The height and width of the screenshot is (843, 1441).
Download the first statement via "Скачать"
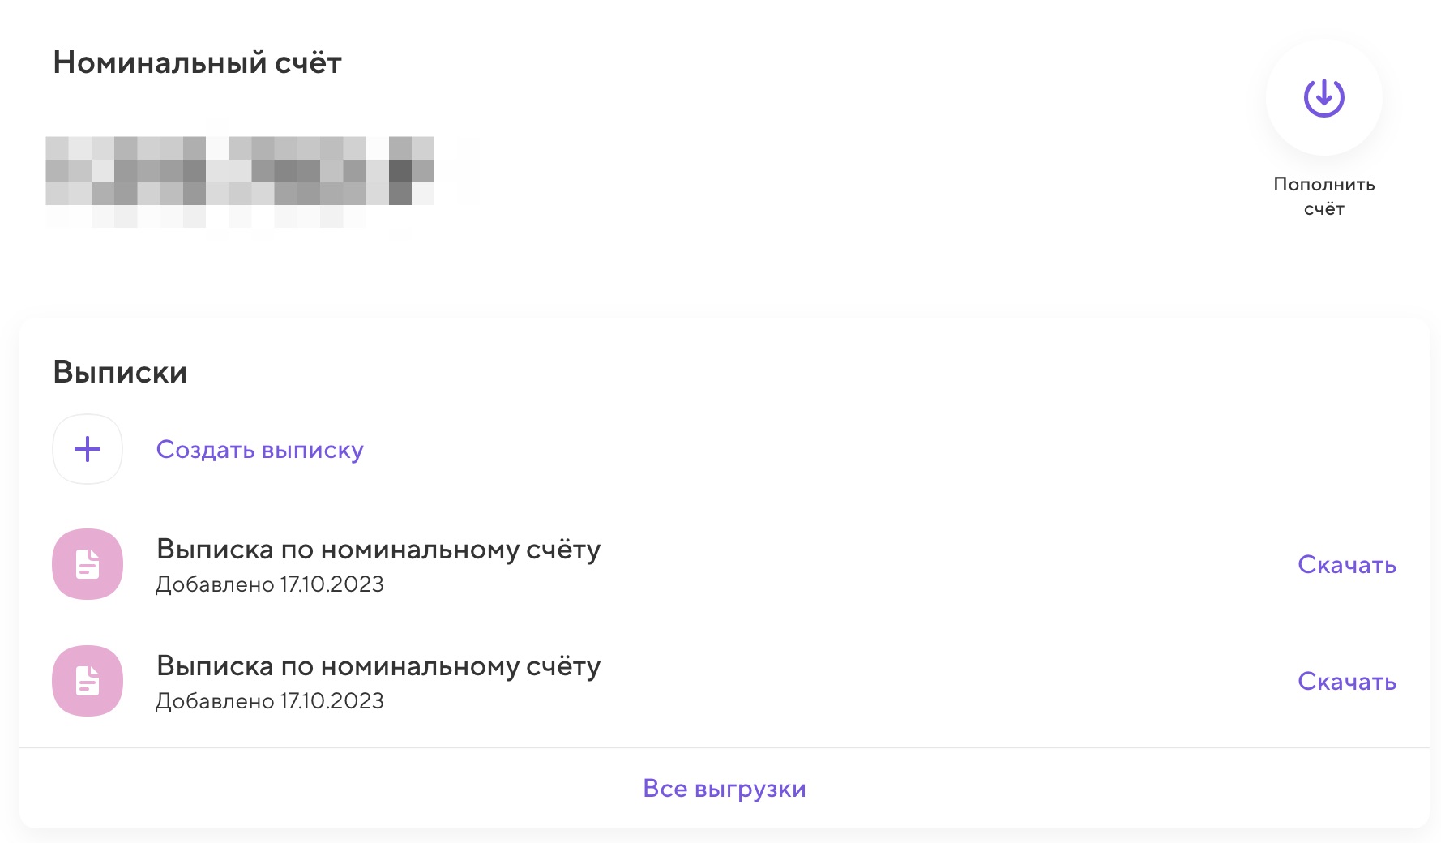[1346, 565]
